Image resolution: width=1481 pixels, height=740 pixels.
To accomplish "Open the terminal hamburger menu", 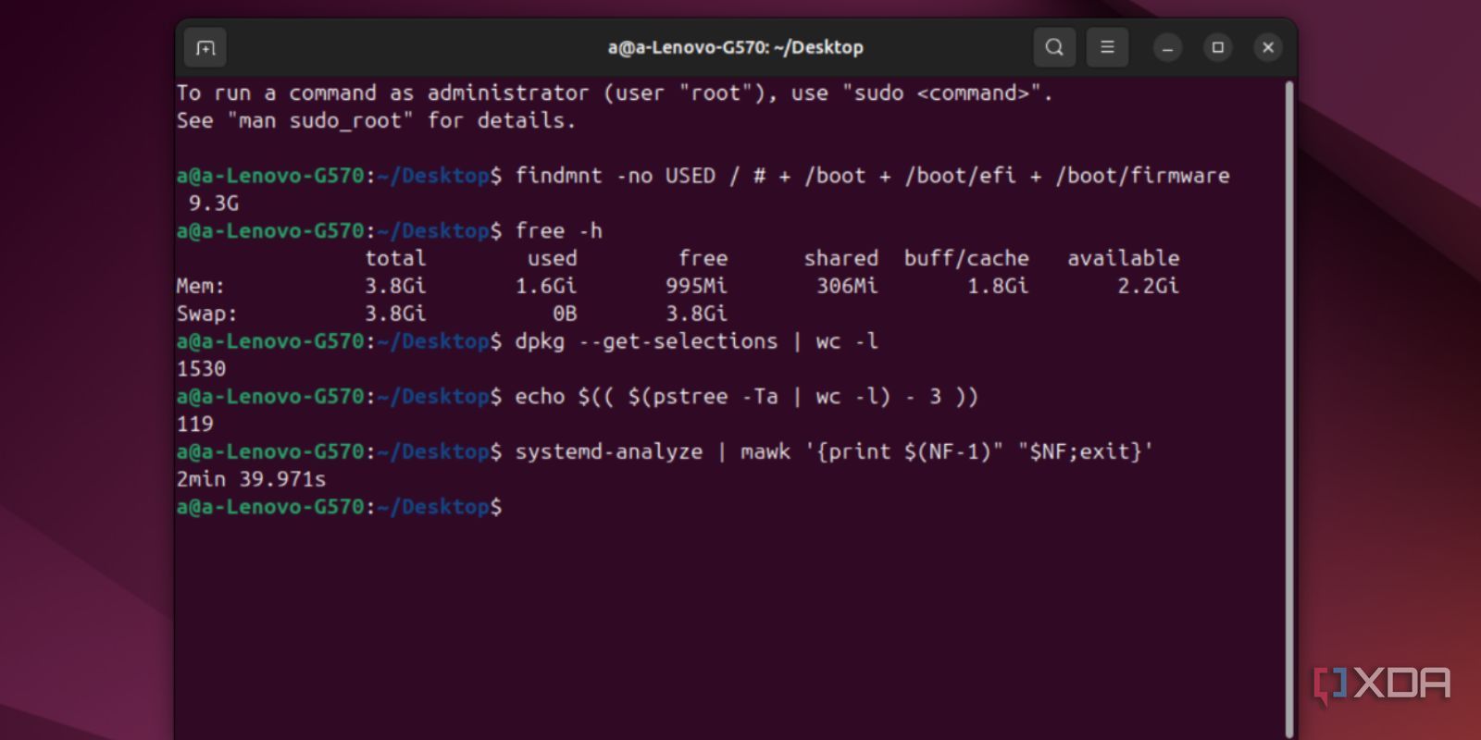I will point(1107,47).
